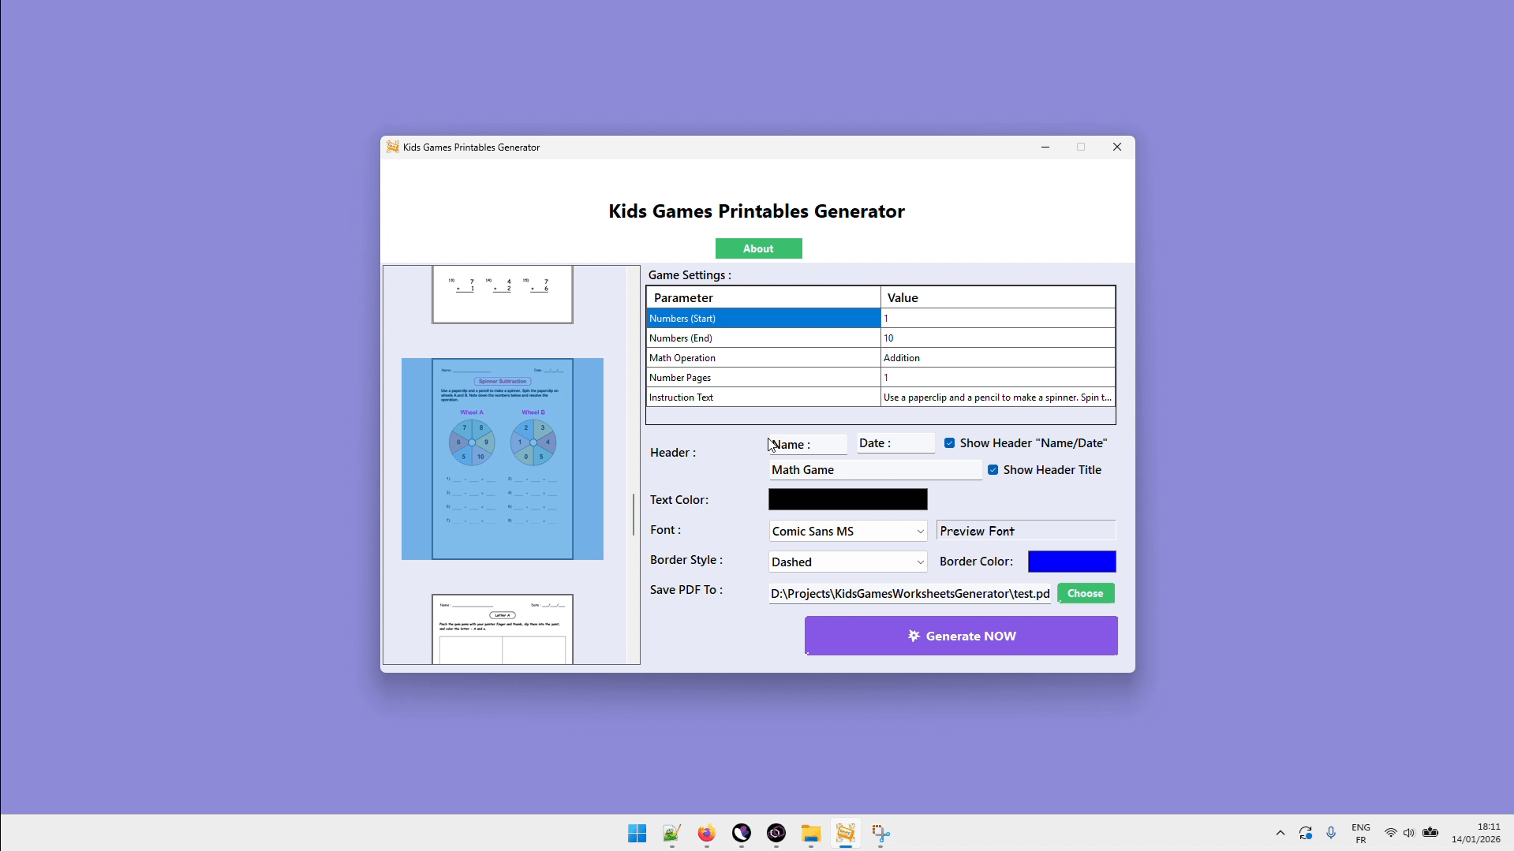Click the Wi-Fi network icon
Image resolution: width=1514 pixels, height=851 pixels.
click(x=1390, y=833)
